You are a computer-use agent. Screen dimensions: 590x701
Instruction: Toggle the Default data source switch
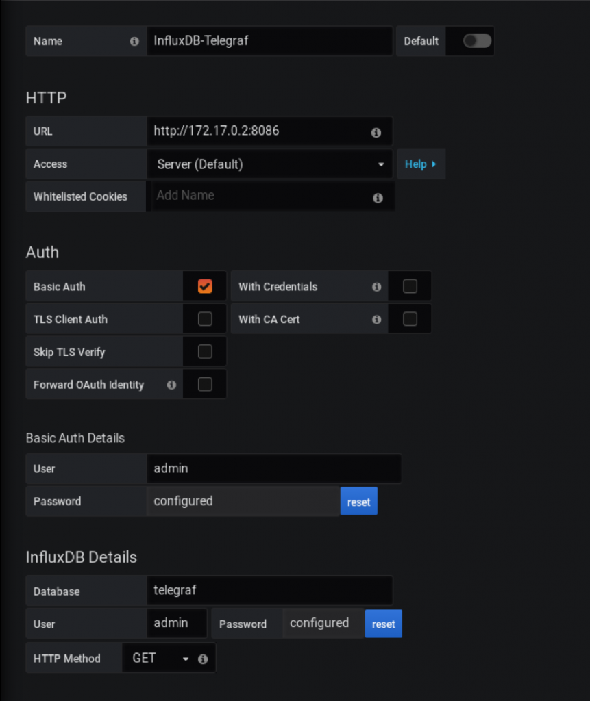coord(477,41)
